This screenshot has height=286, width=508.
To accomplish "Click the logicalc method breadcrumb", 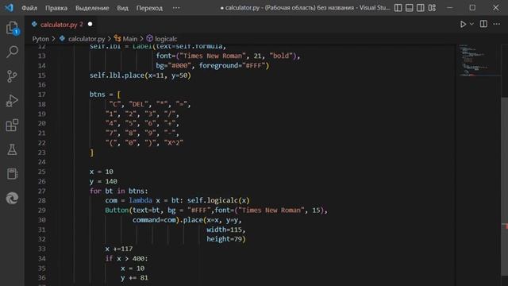I will pos(166,39).
